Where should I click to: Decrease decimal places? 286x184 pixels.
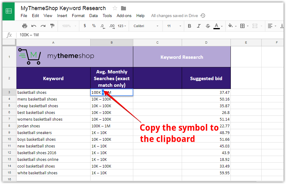click(x=102, y=26)
